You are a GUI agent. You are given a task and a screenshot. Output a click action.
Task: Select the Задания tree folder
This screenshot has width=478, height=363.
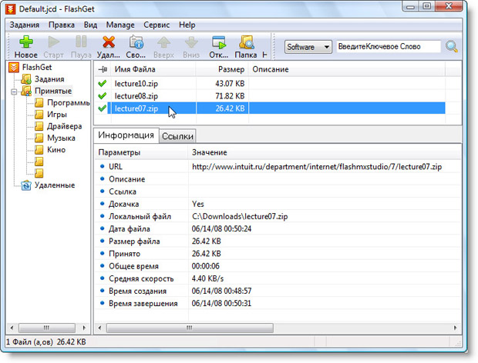[x=49, y=79]
